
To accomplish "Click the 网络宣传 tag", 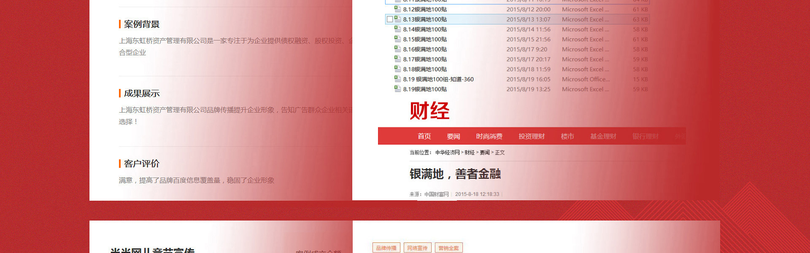I will pos(418,248).
